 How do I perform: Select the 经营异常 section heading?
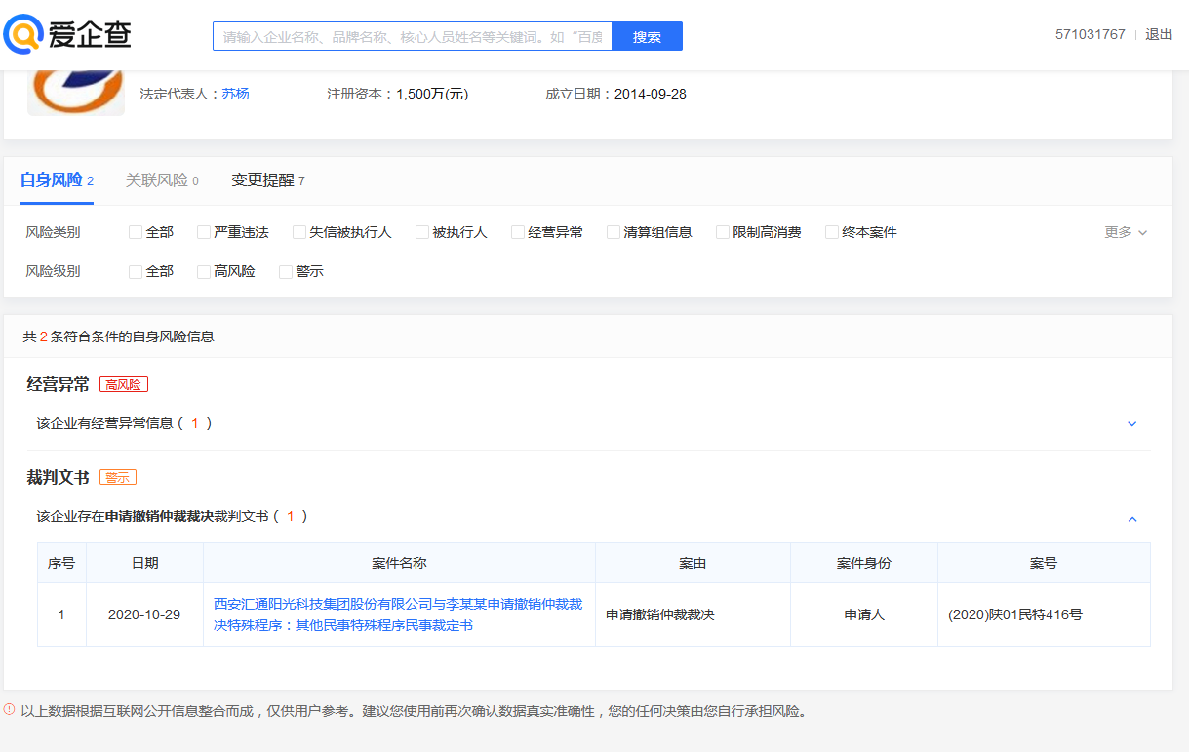[x=58, y=384]
